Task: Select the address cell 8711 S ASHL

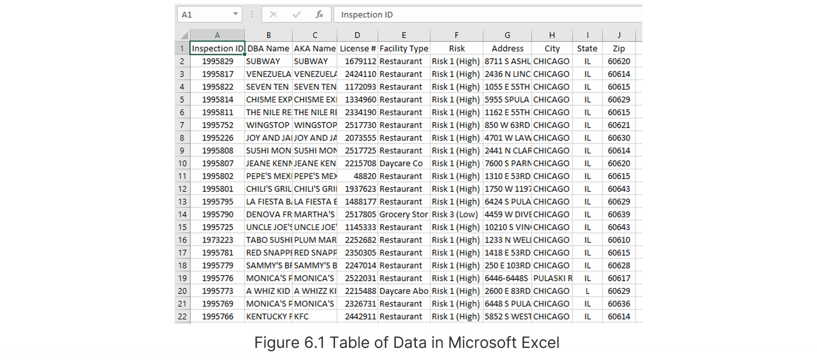Action: 507,61
